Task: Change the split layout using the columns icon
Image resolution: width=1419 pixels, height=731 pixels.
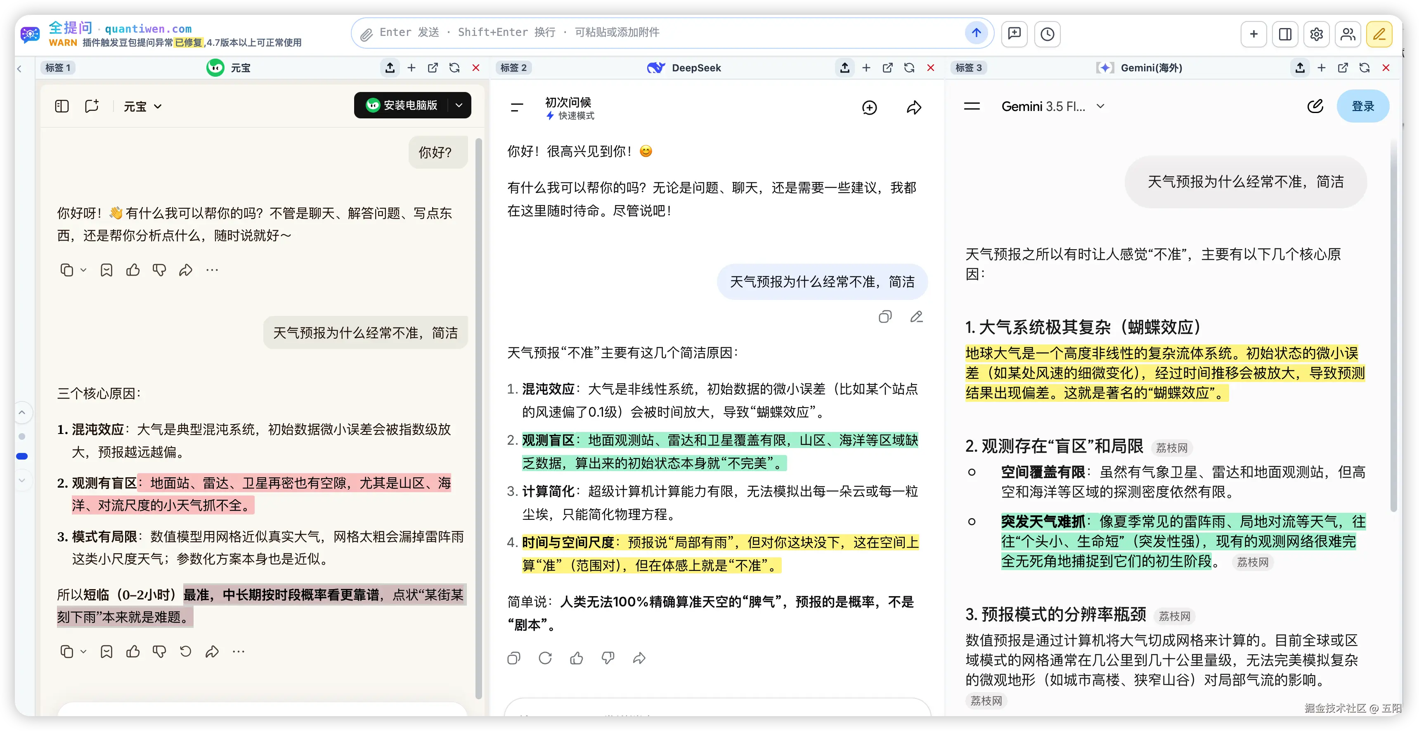Action: tap(1285, 33)
